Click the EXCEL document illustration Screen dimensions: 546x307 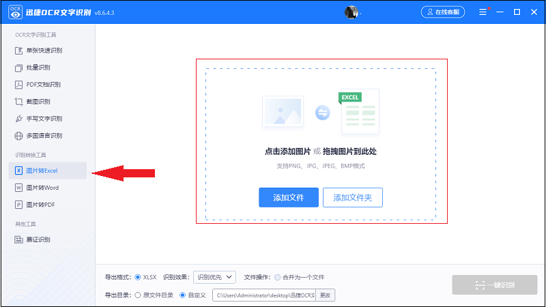coord(359,111)
